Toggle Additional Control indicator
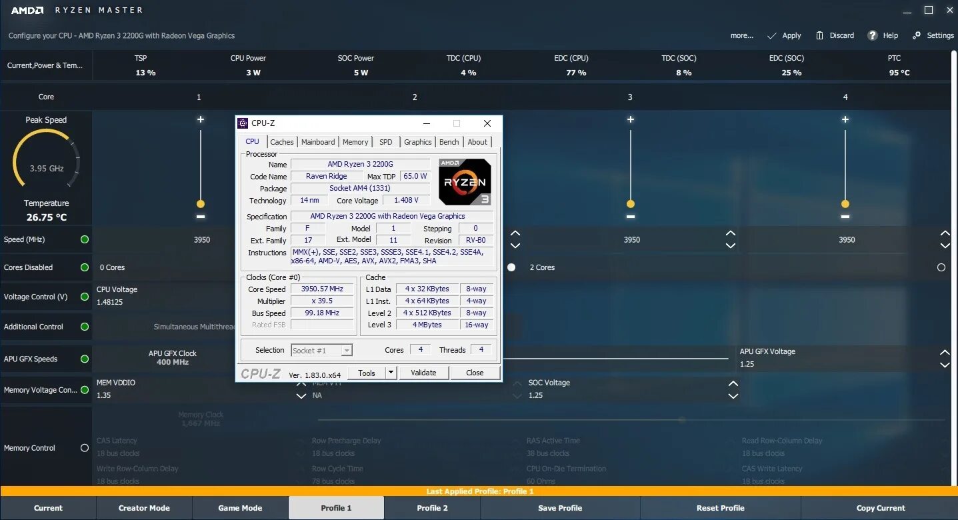 pyautogui.click(x=85, y=327)
